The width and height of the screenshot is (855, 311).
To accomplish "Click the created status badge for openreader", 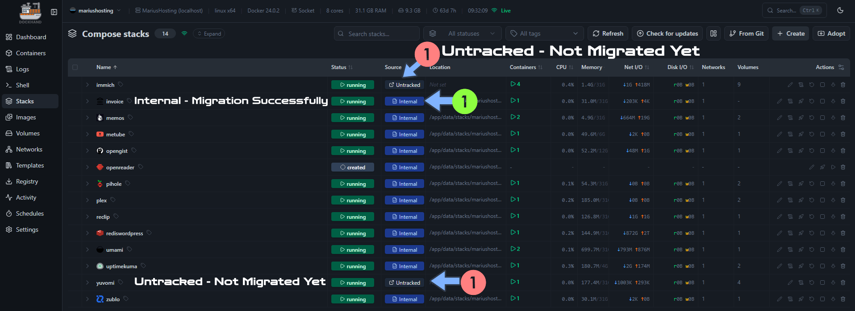I will pyautogui.click(x=353, y=167).
